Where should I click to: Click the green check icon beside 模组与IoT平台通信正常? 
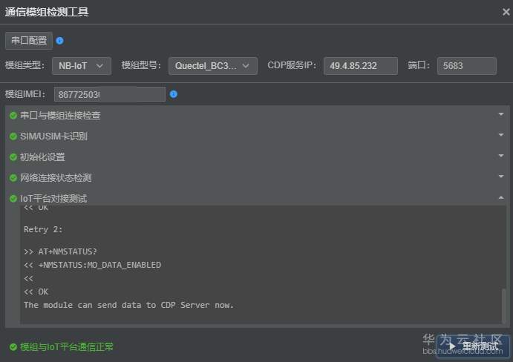pos(13,347)
